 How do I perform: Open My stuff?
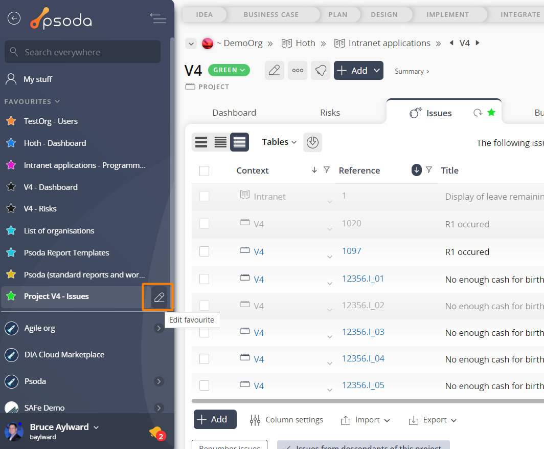click(38, 79)
